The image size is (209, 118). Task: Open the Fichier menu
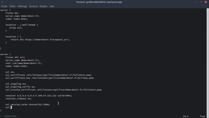(4, 6)
